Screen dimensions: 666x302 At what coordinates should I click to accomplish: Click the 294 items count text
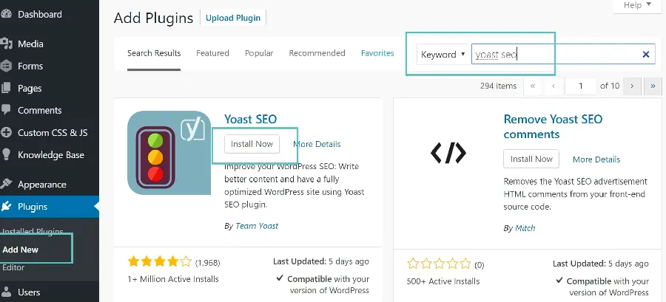(498, 86)
